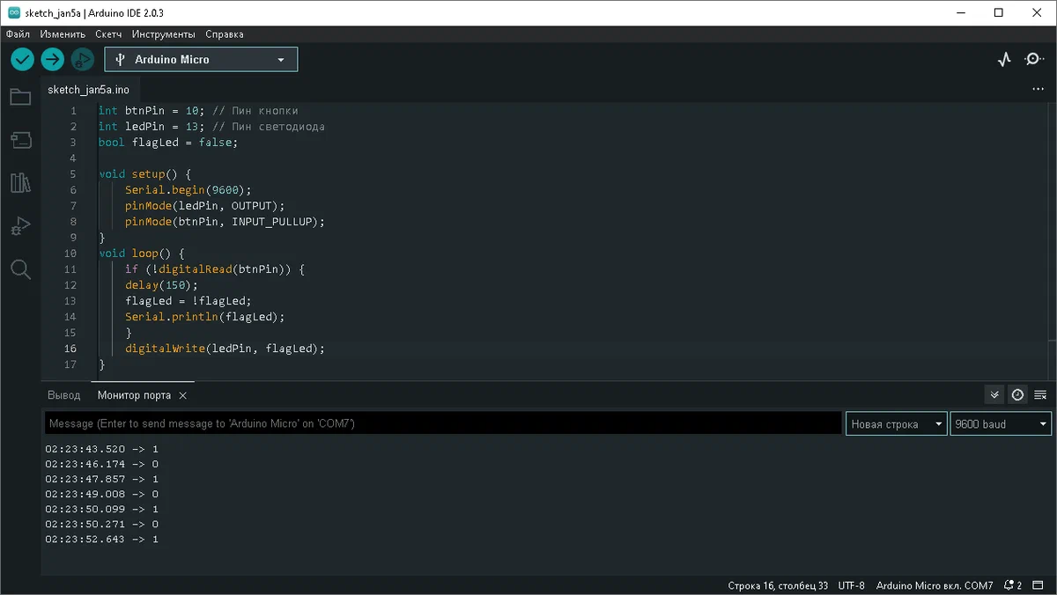Click serial output row 02:23:46.174 -> 0
1057x595 pixels.
101,464
